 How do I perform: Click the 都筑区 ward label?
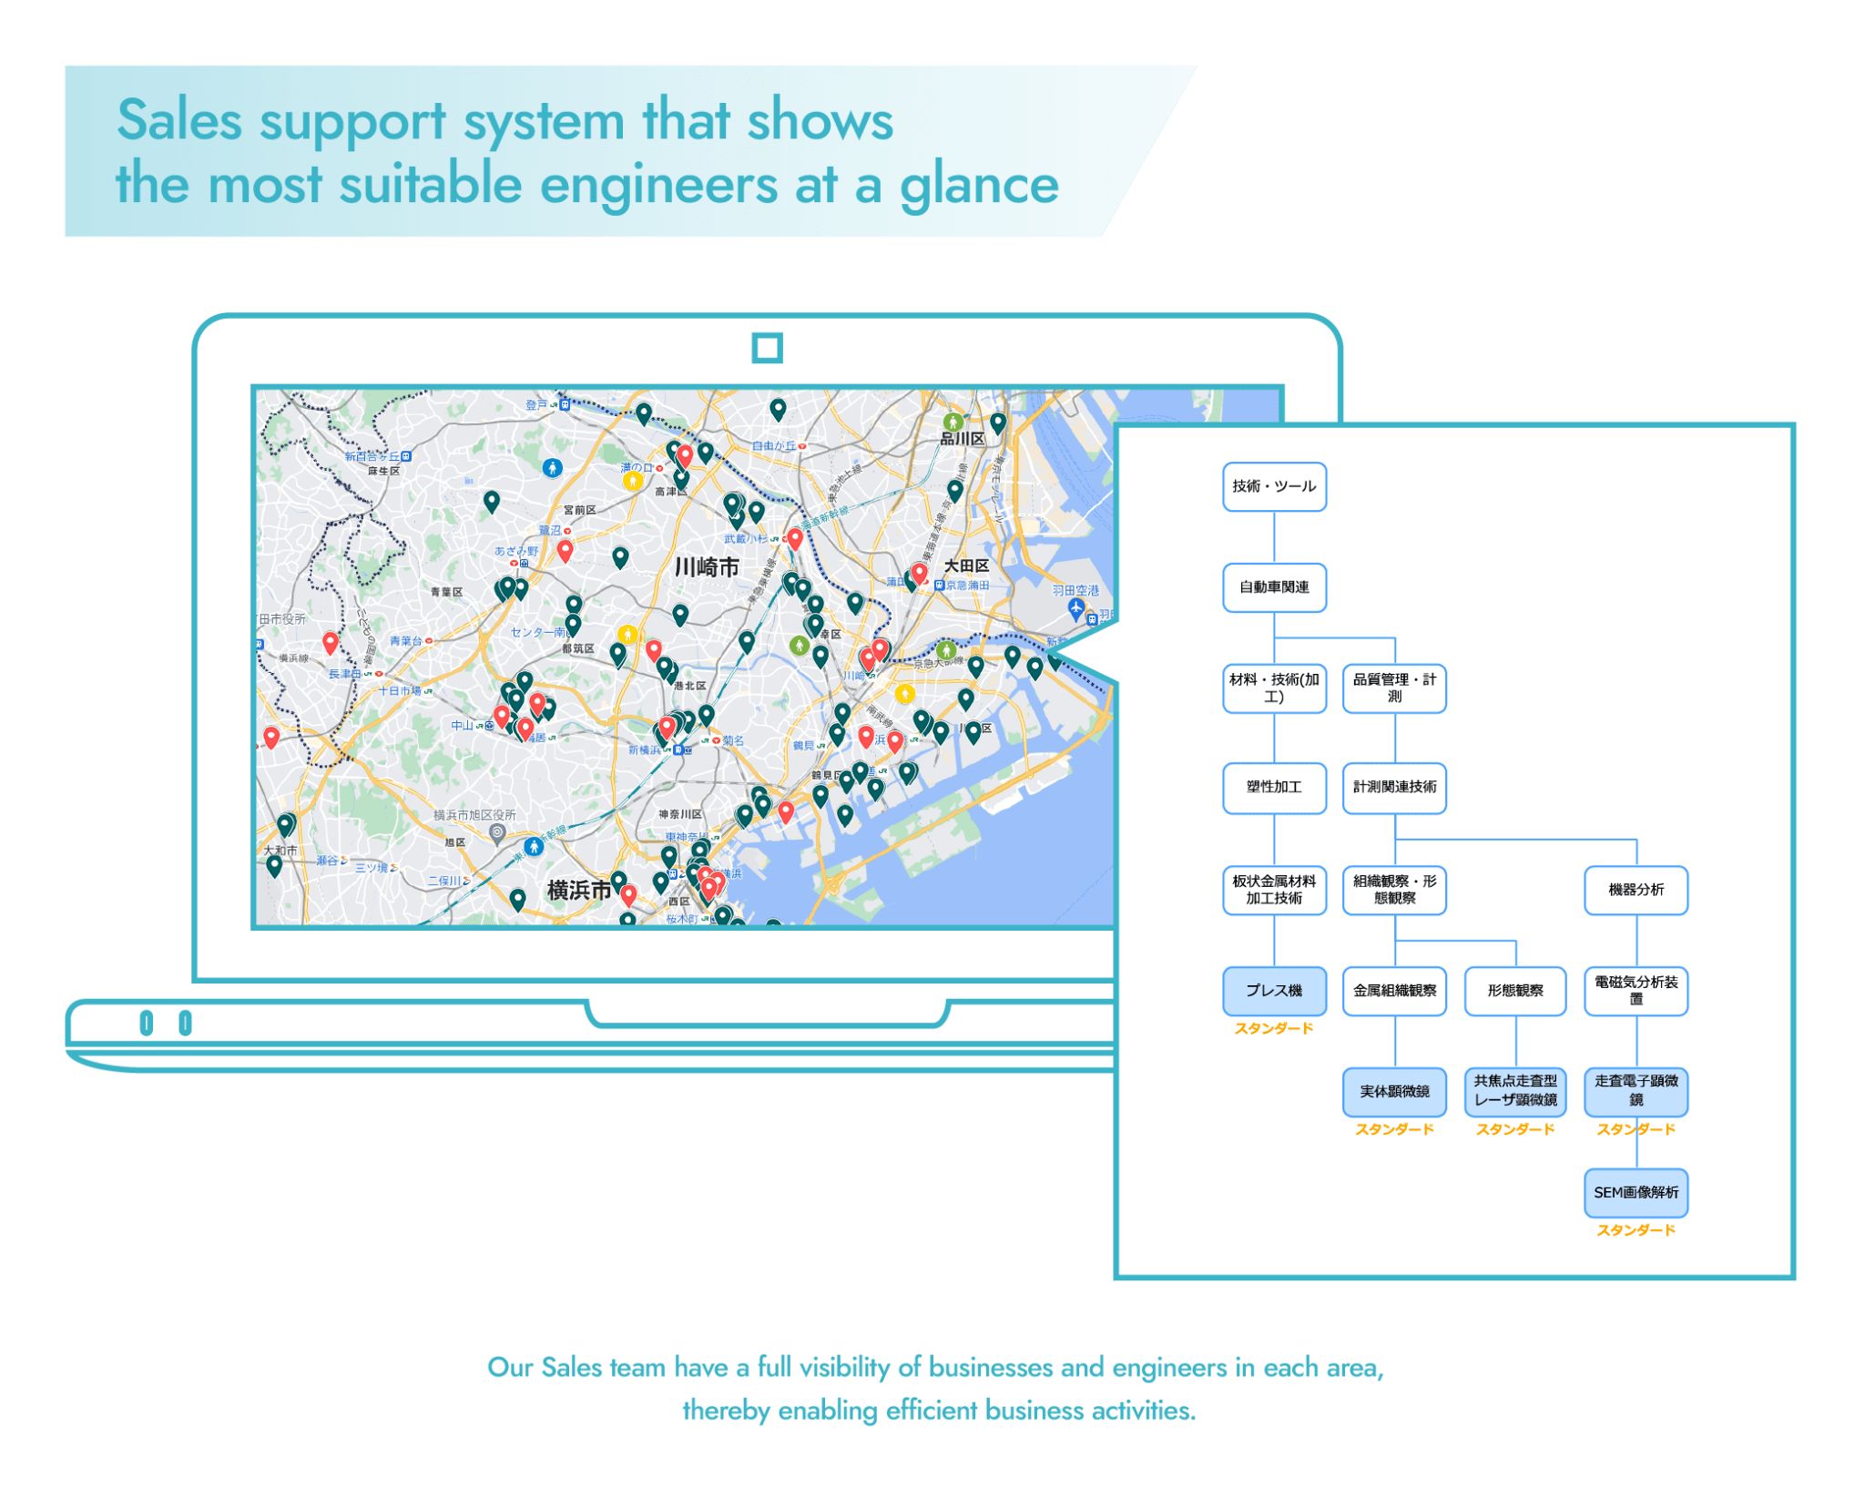click(x=578, y=648)
